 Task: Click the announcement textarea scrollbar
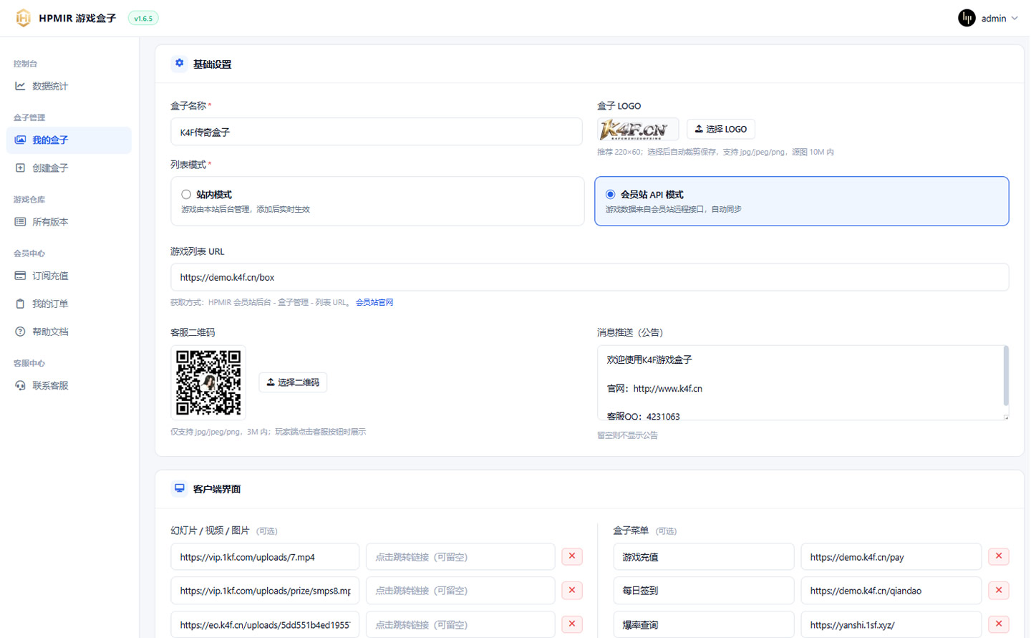click(x=1006, y=376)
